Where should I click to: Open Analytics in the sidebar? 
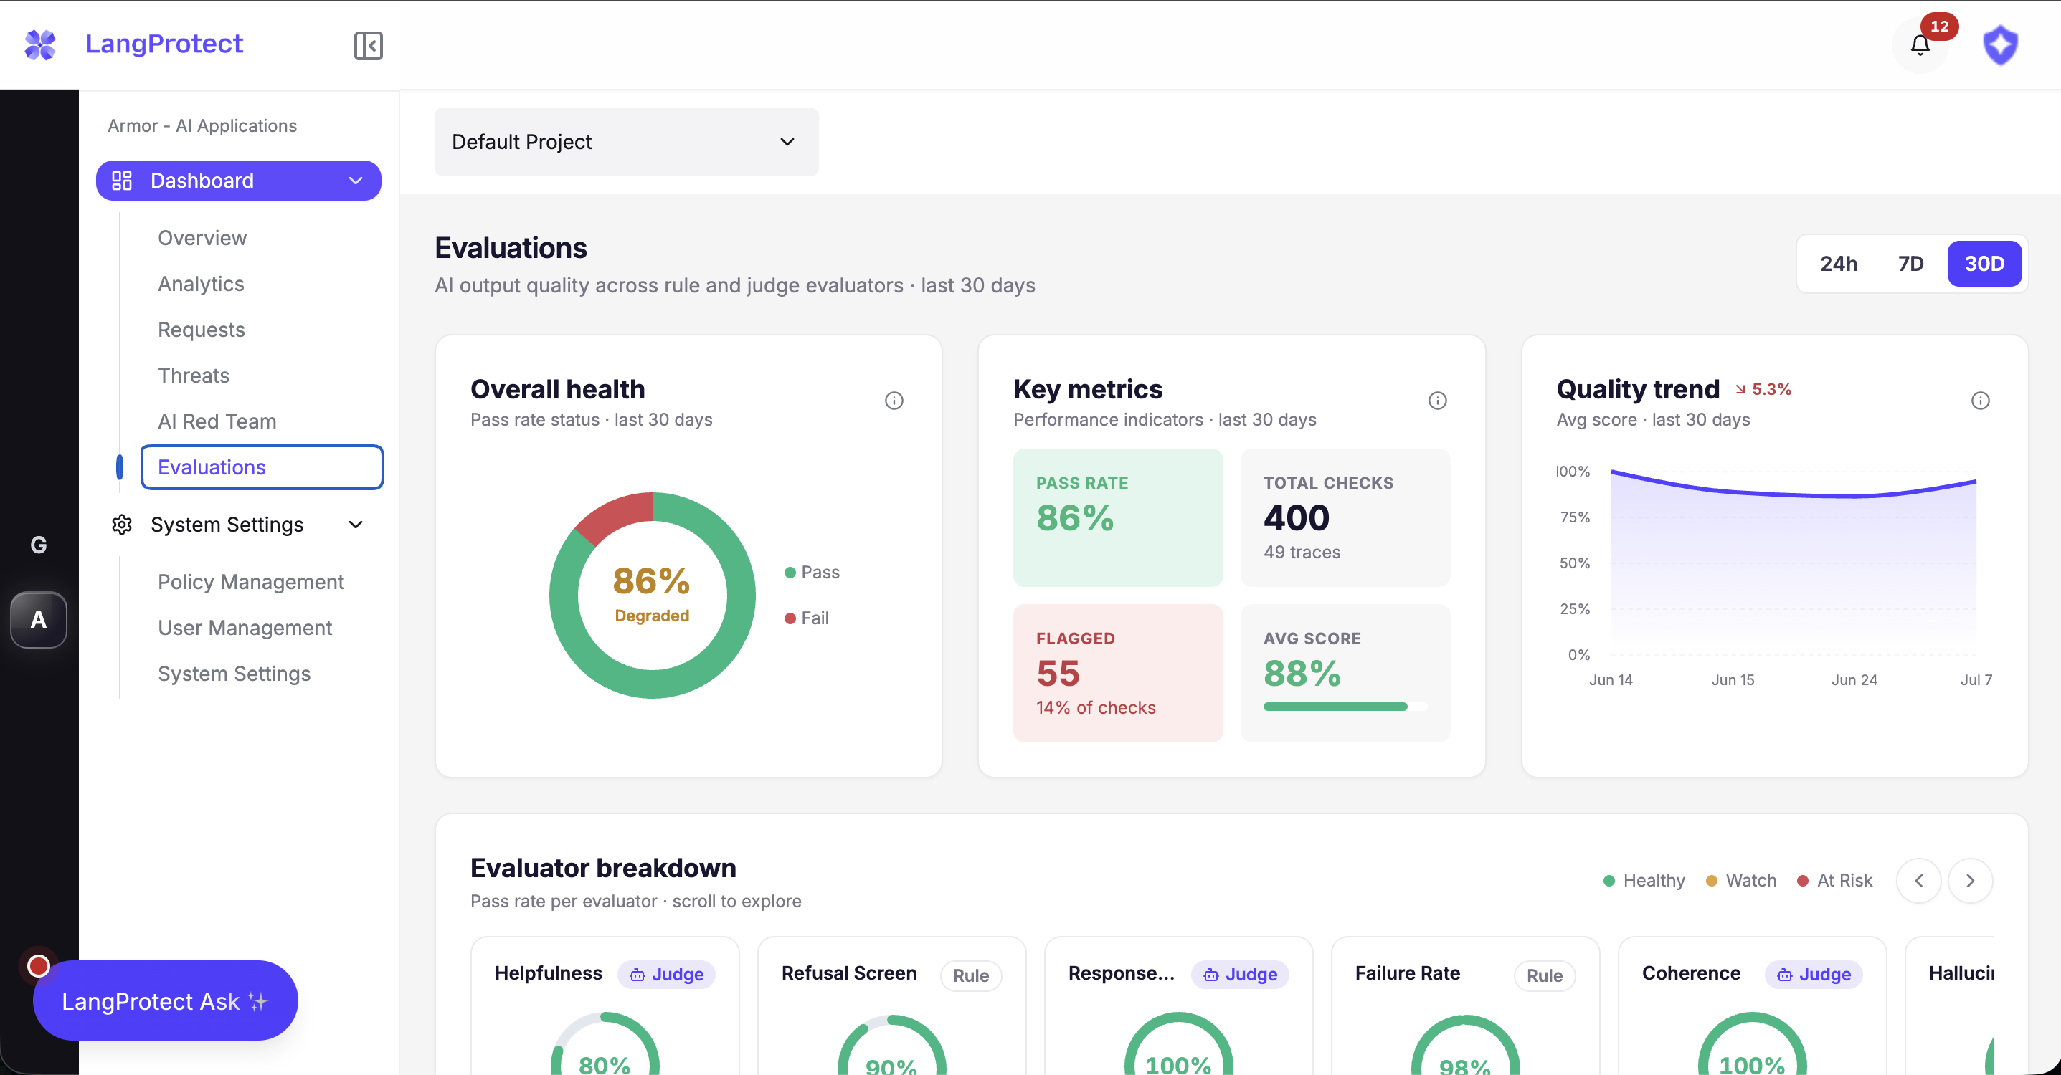[x=201, y=284]
